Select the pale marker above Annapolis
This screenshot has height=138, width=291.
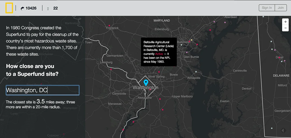(x=196, y=72)
